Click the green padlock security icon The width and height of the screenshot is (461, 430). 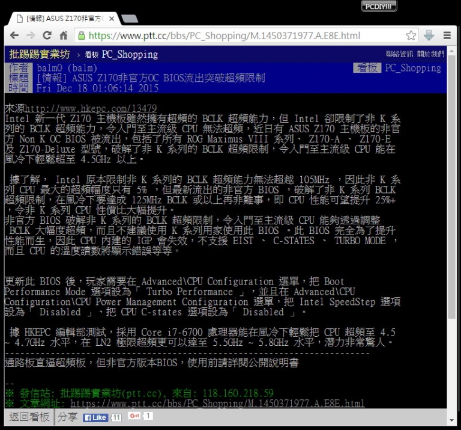click(82, 35)
